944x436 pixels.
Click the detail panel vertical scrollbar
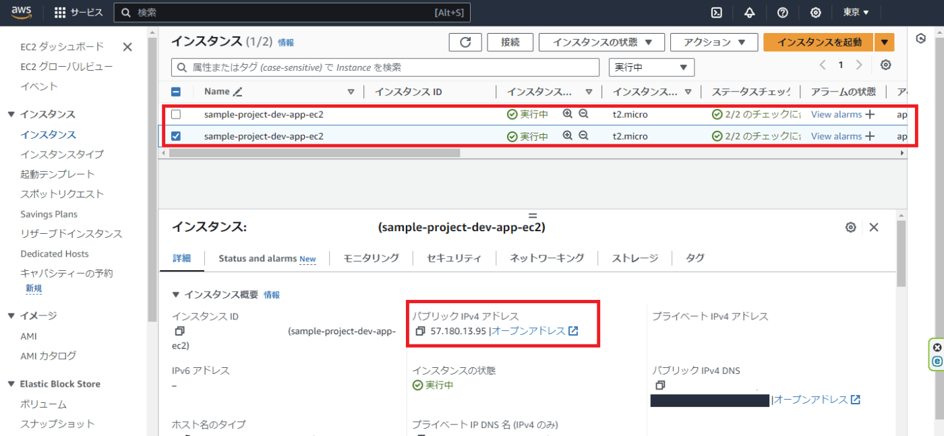[x=902, y=253]
